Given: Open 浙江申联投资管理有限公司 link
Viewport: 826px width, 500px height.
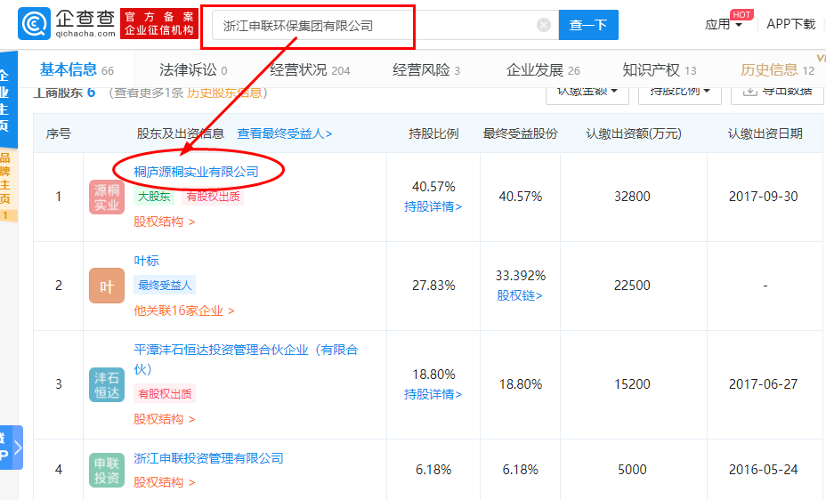Looking at the screenshot, I should (x=208, y=458).
